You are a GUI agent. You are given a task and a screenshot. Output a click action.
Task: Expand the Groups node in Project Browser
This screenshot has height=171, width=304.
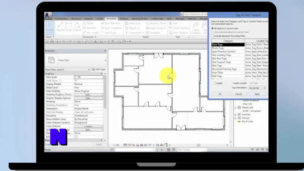235,118
